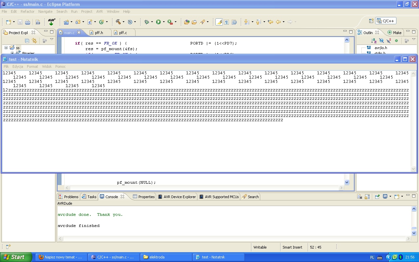Collapse the ss project tree node
This screenshot has height=262, width=419.
coord(6,48)
